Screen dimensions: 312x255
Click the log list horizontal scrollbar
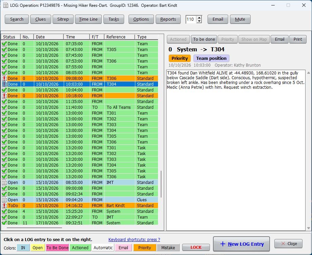click(34, 227)
